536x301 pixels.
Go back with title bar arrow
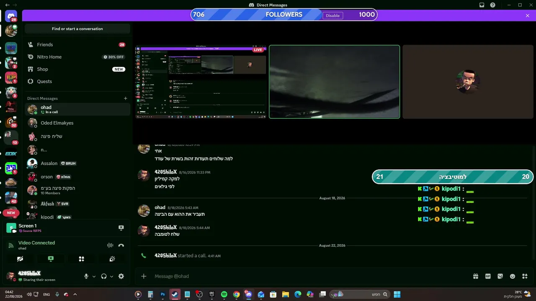(x=8, y=5)
